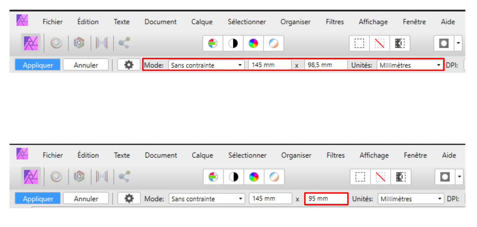Open crop settings gear in lower screenshot
The height and width of the screenshot is (227, 477).
coord(129,198)
